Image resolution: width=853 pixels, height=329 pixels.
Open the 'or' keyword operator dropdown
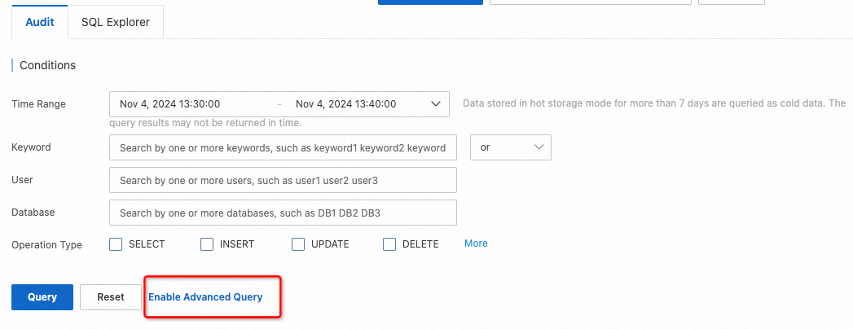(511, 147)
